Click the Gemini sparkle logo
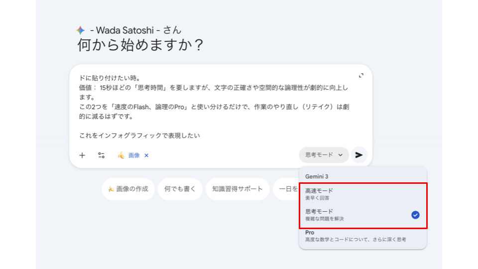Image resolution: width=478 pixels, height=269 pixels. (x=80, y=30)
